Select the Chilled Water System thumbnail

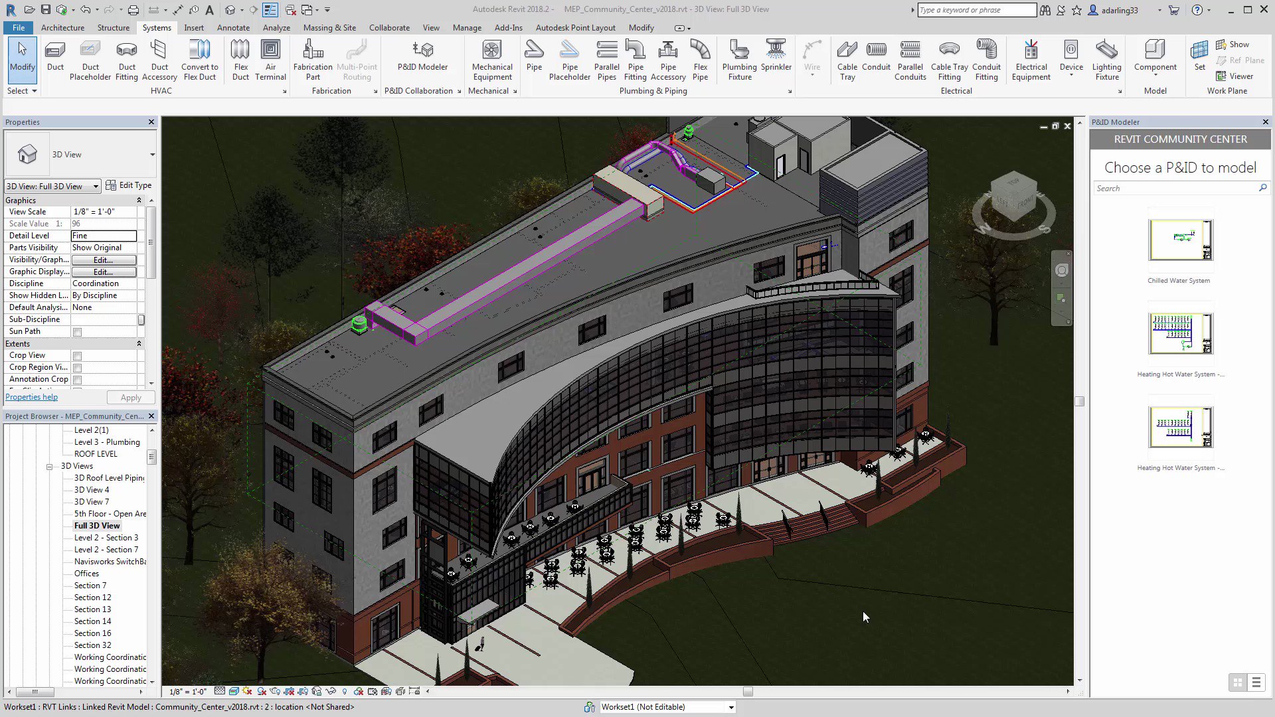click(1180, 240)
